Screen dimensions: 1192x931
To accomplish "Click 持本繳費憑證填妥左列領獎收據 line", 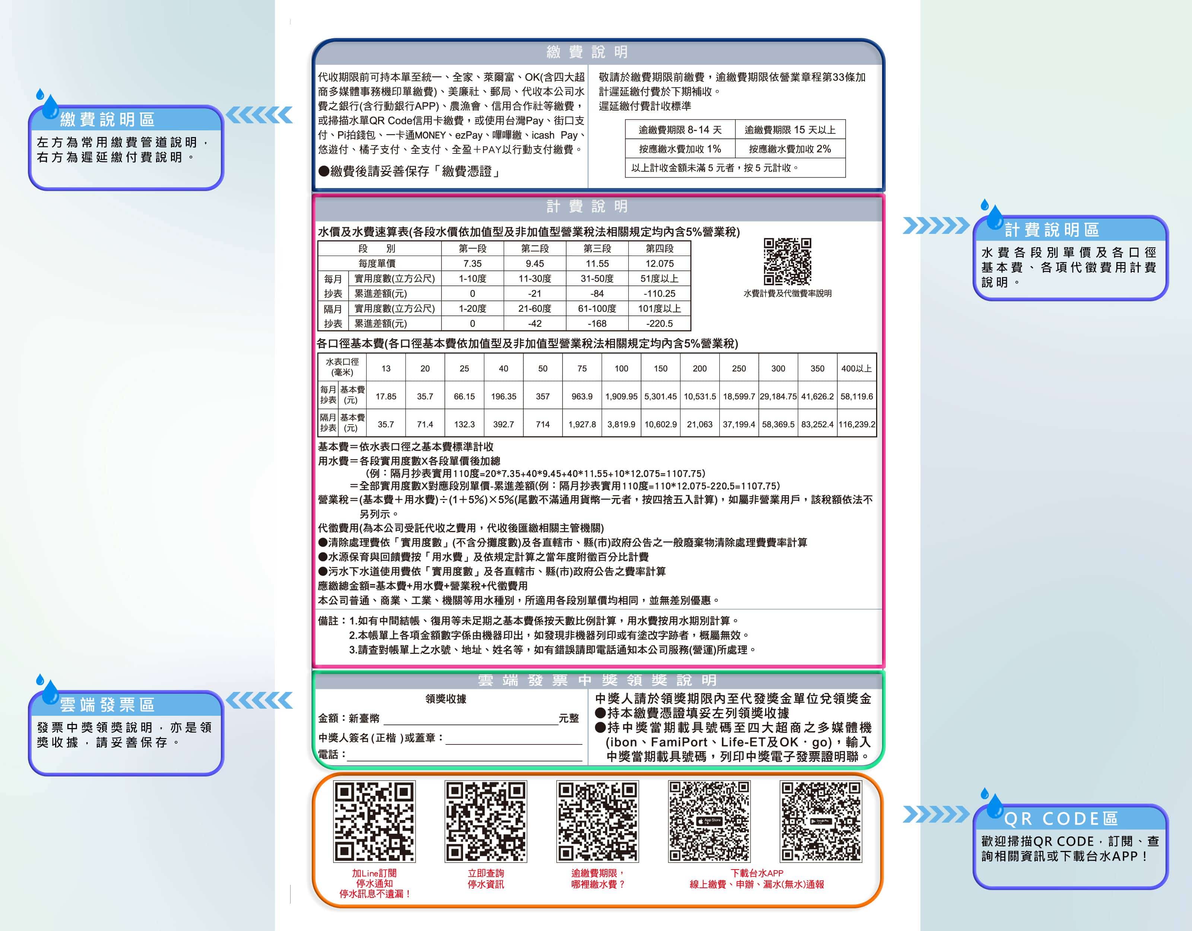I will (692, 713).
